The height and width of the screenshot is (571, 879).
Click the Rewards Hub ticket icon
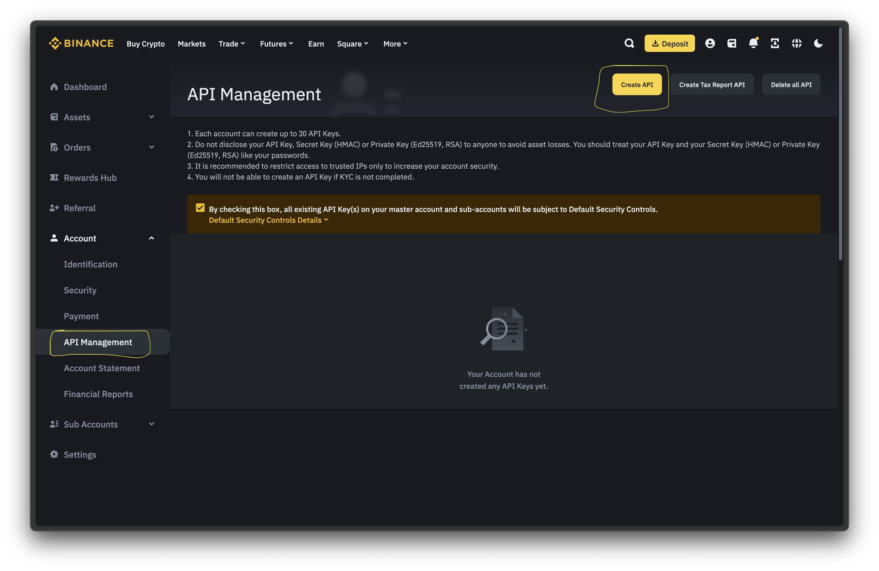54,177
